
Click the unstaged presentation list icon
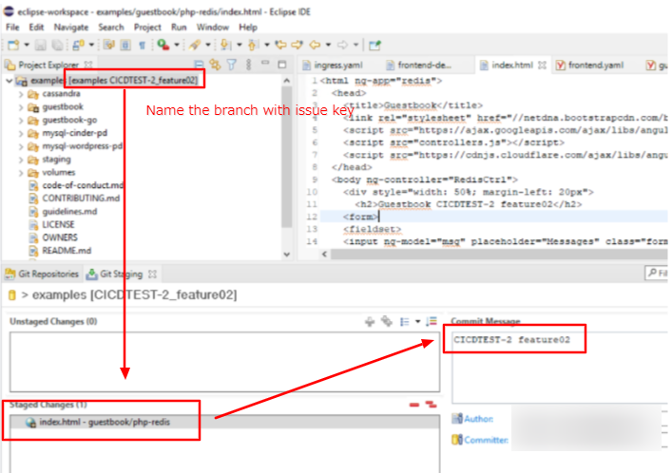(x=404, y=321)
